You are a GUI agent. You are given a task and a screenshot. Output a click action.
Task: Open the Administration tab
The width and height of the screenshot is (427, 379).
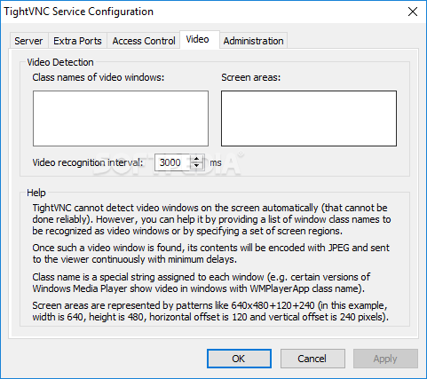253,41
